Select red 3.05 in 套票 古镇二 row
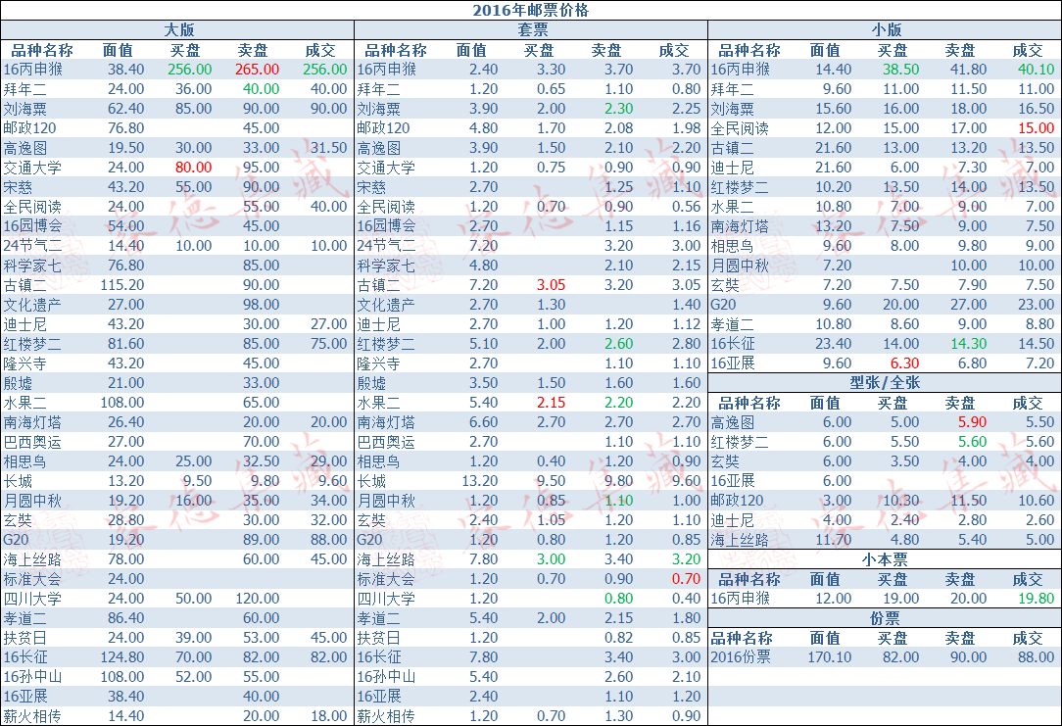Viewport: 1062px width, 726px height. coord(552,285)
